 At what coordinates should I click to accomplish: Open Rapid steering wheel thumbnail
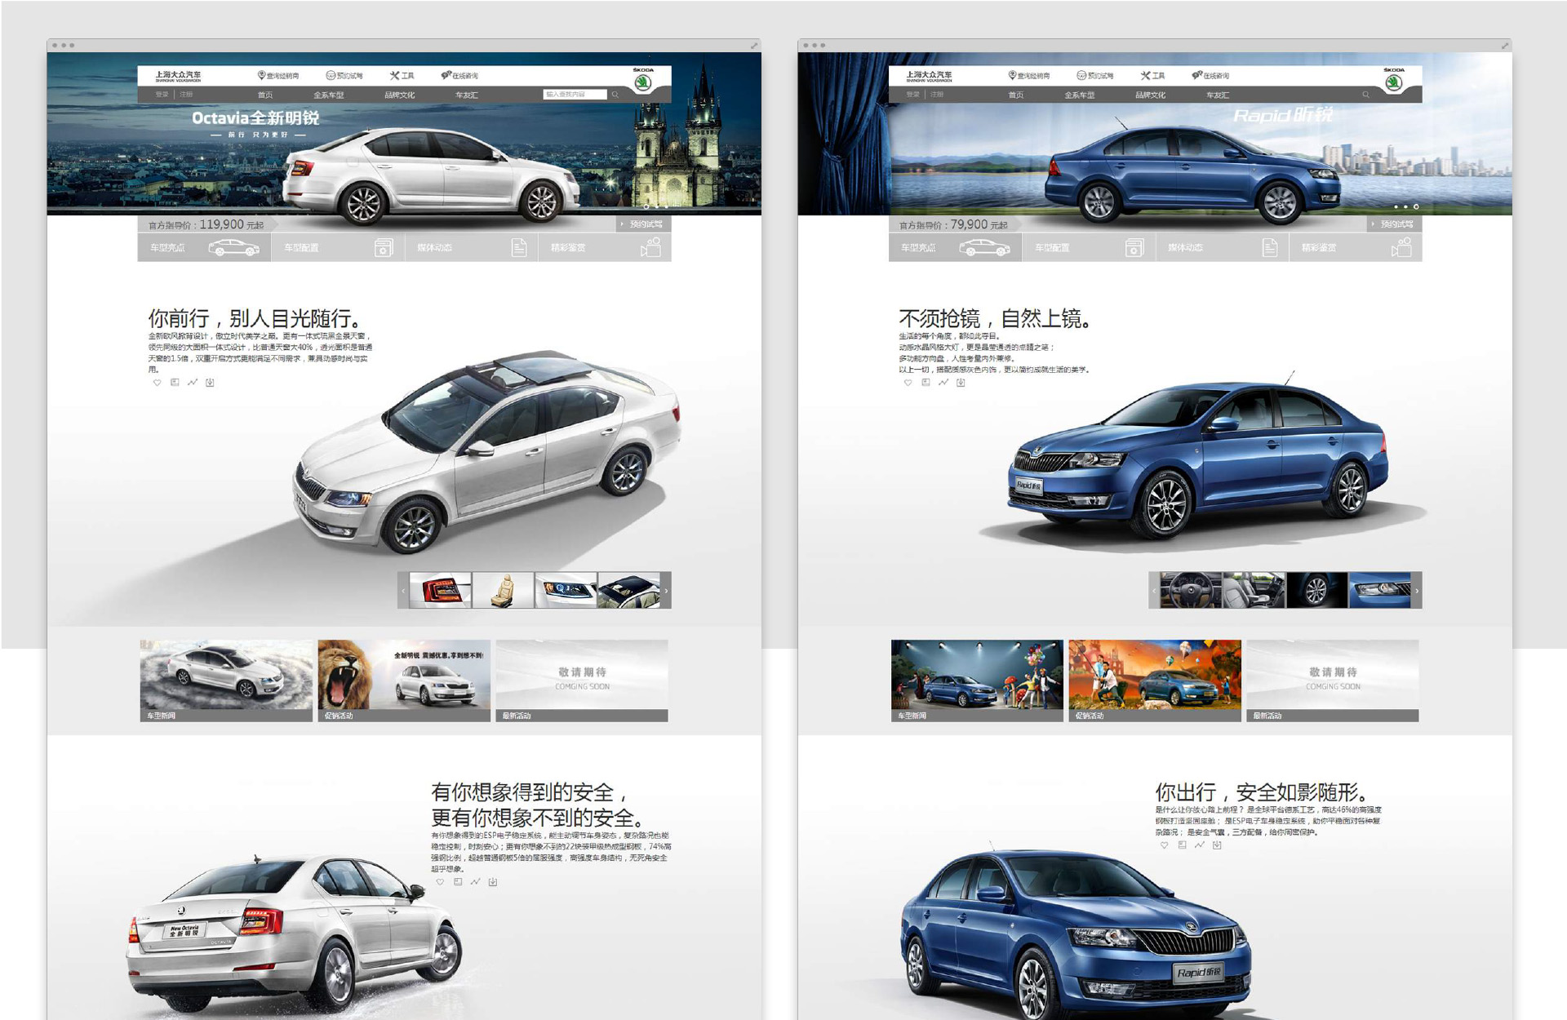click(1191, 590)
